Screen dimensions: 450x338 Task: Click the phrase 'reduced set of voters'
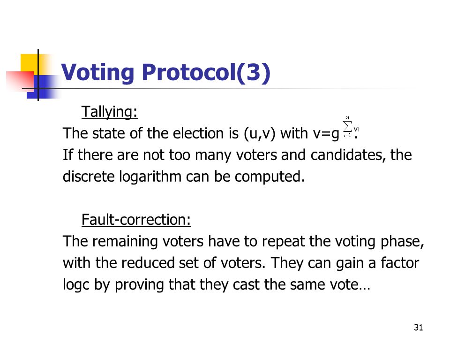click(x=192, y=263)
